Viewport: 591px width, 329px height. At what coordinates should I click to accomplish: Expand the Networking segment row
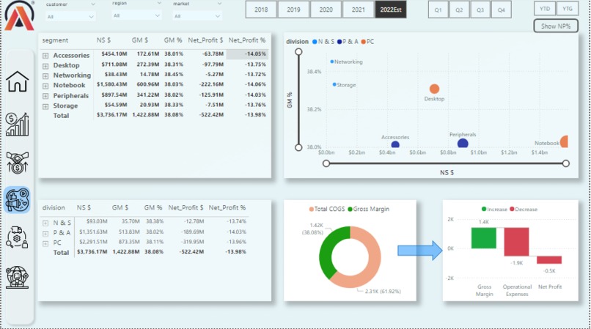point(45,75)
